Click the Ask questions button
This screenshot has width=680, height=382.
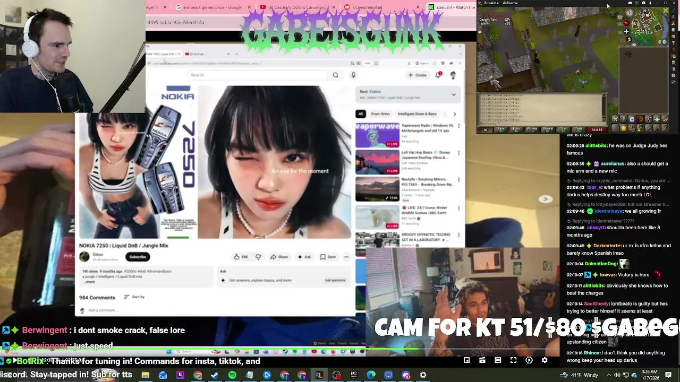[x=335, y=280]
